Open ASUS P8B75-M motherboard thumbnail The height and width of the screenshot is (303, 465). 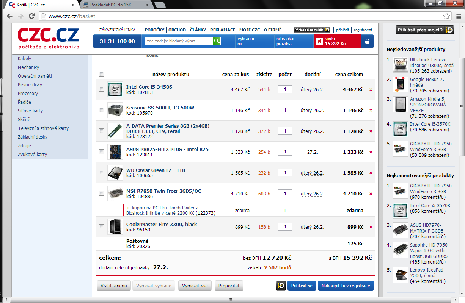click(115, 152)
